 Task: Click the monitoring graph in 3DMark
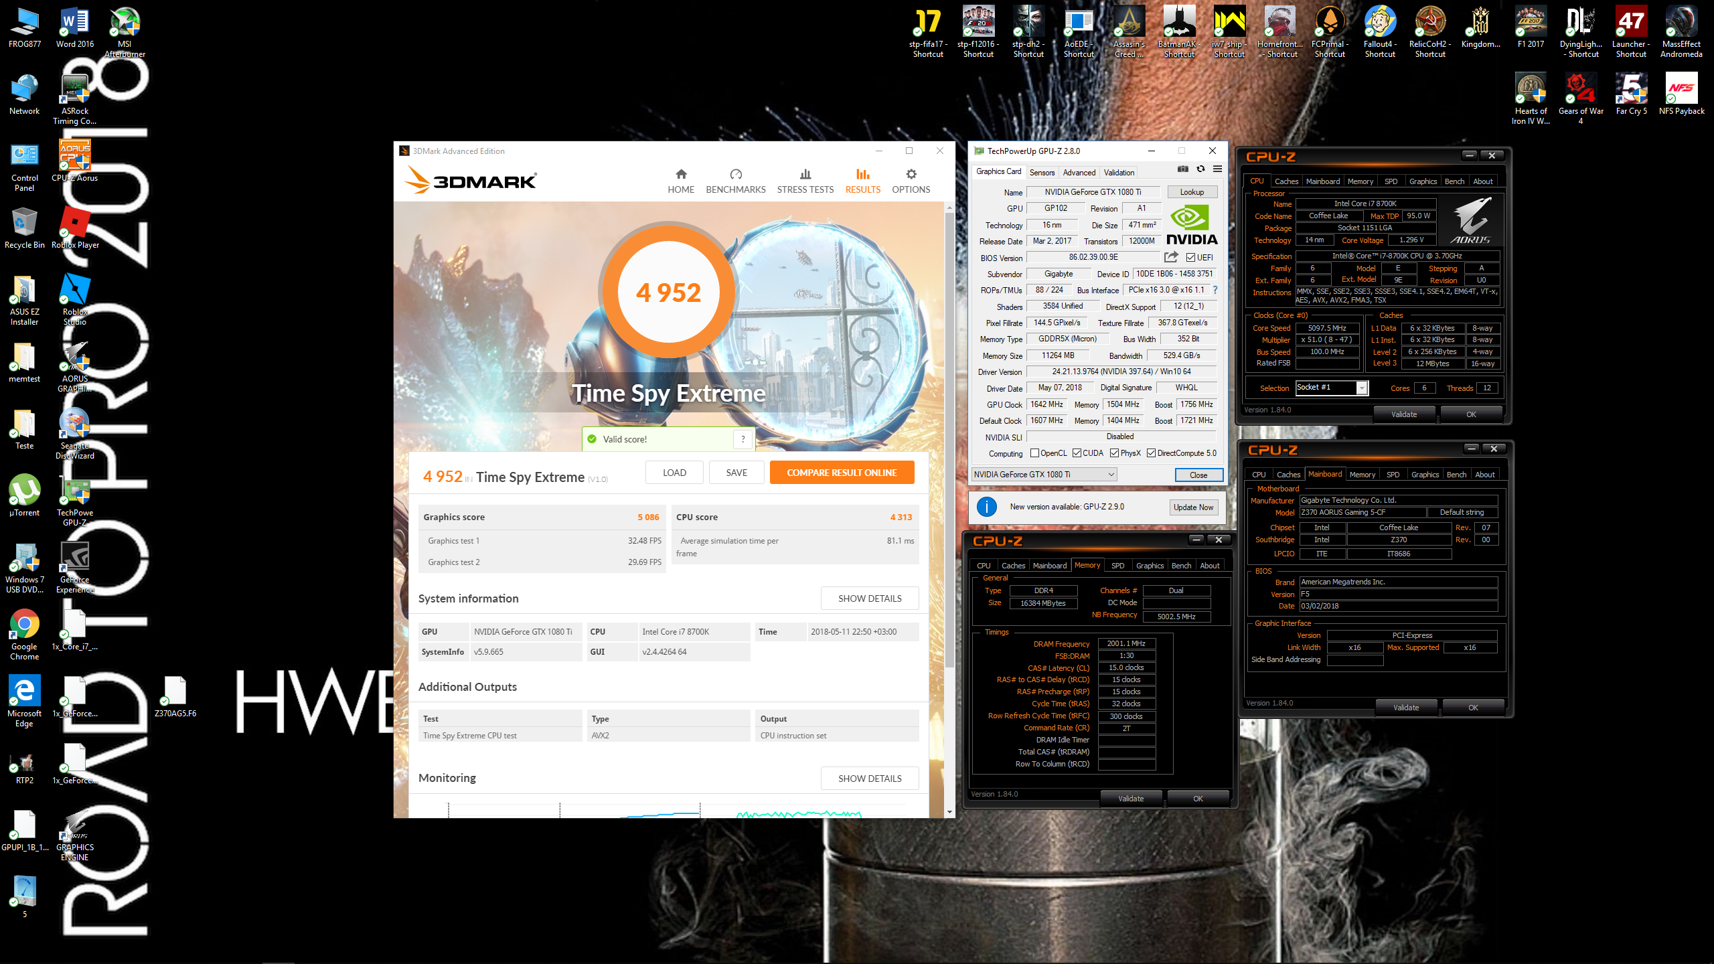670,809
